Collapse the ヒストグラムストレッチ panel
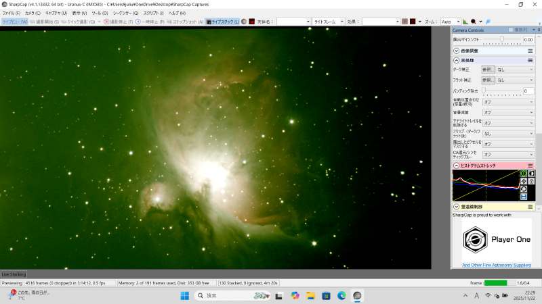This screenshot has height=304, width=542. click(456, 166)
